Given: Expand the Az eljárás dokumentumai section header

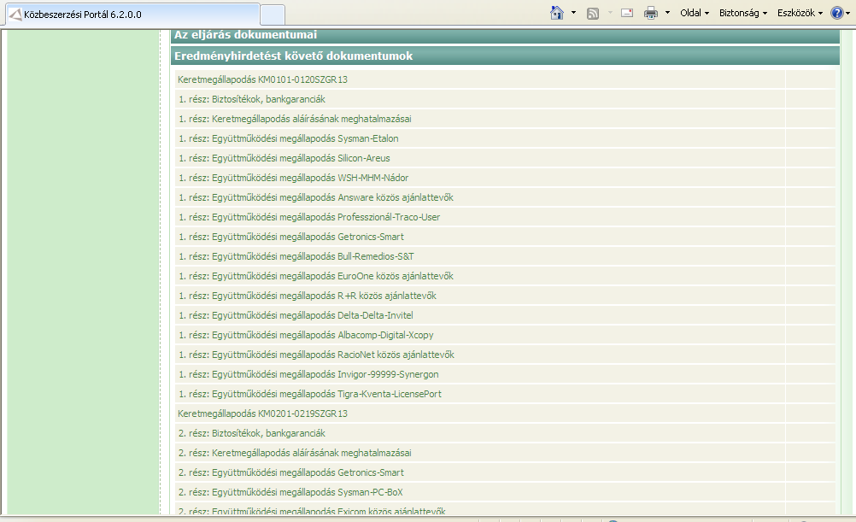Looking at the screenshot, I should [505, 36].
